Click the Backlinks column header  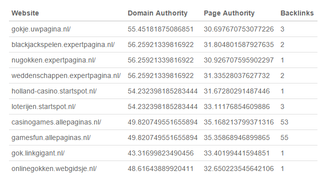coord(297,13)
